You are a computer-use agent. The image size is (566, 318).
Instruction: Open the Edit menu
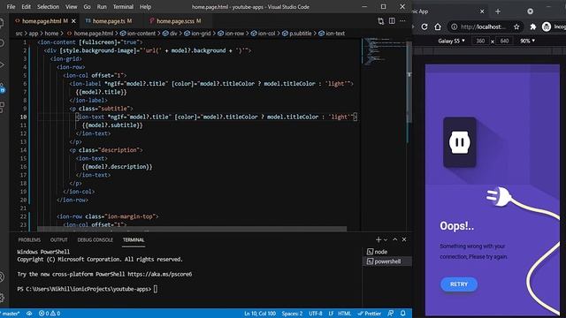click(26, 6)
